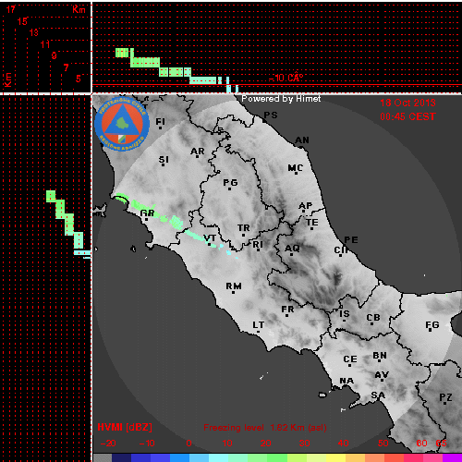The image size is (462, 462).
Task: Click the 'Powered by Himet' text
Action: tap(281, 99)
